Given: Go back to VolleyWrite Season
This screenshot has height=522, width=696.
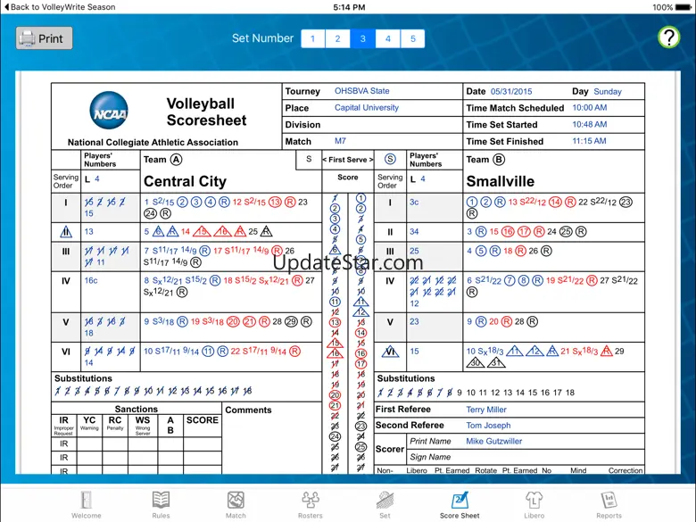Looking at the screenshot, I should point(59,7).
